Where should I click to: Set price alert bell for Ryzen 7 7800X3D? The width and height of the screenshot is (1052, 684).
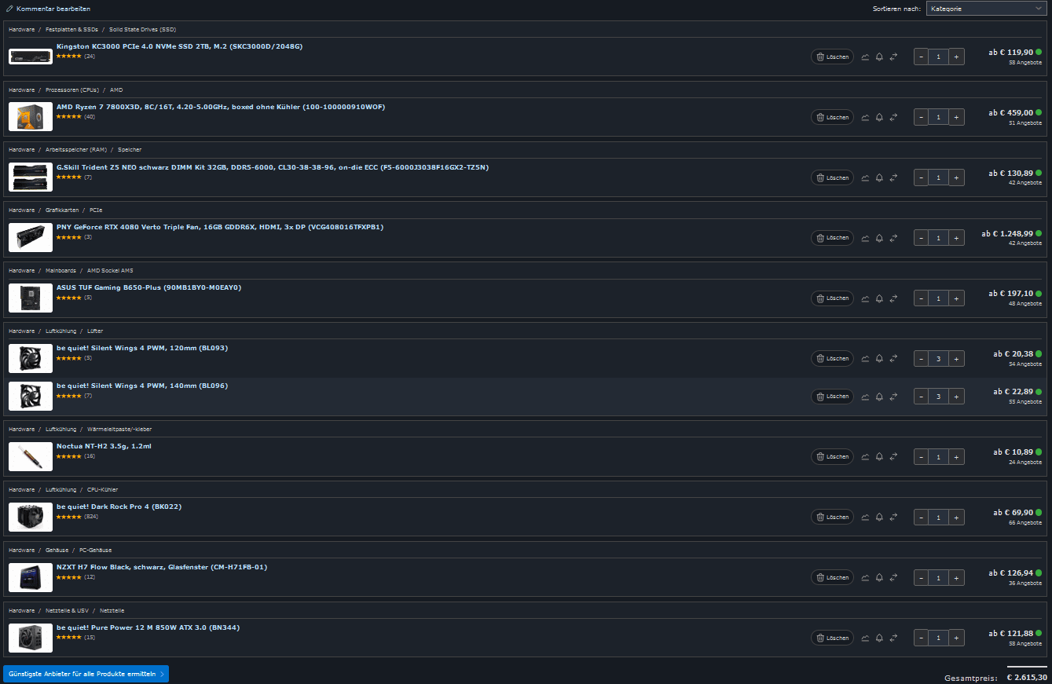pyautogui.click(x=879, y=117)
